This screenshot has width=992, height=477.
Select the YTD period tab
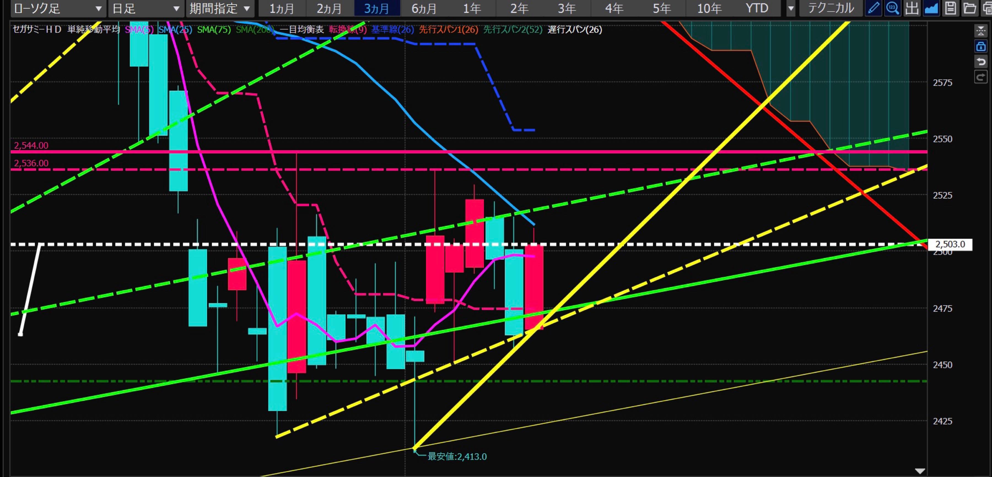(757, 9)
